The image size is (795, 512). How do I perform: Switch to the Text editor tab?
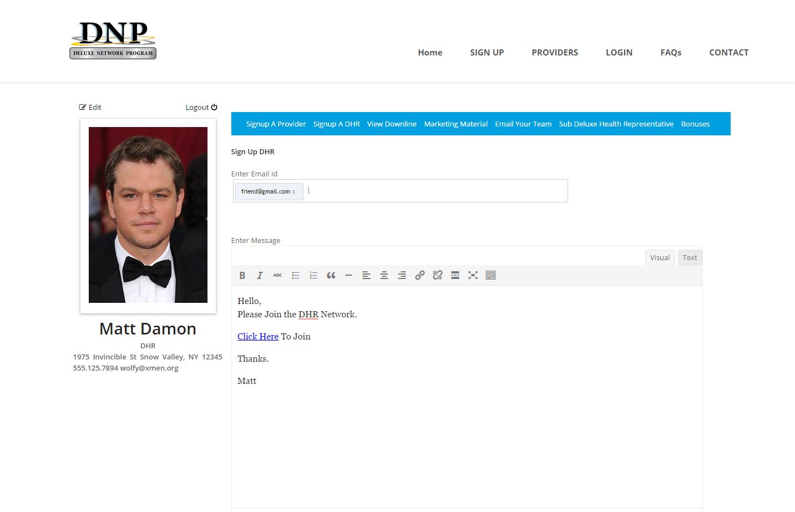point(690,257)
